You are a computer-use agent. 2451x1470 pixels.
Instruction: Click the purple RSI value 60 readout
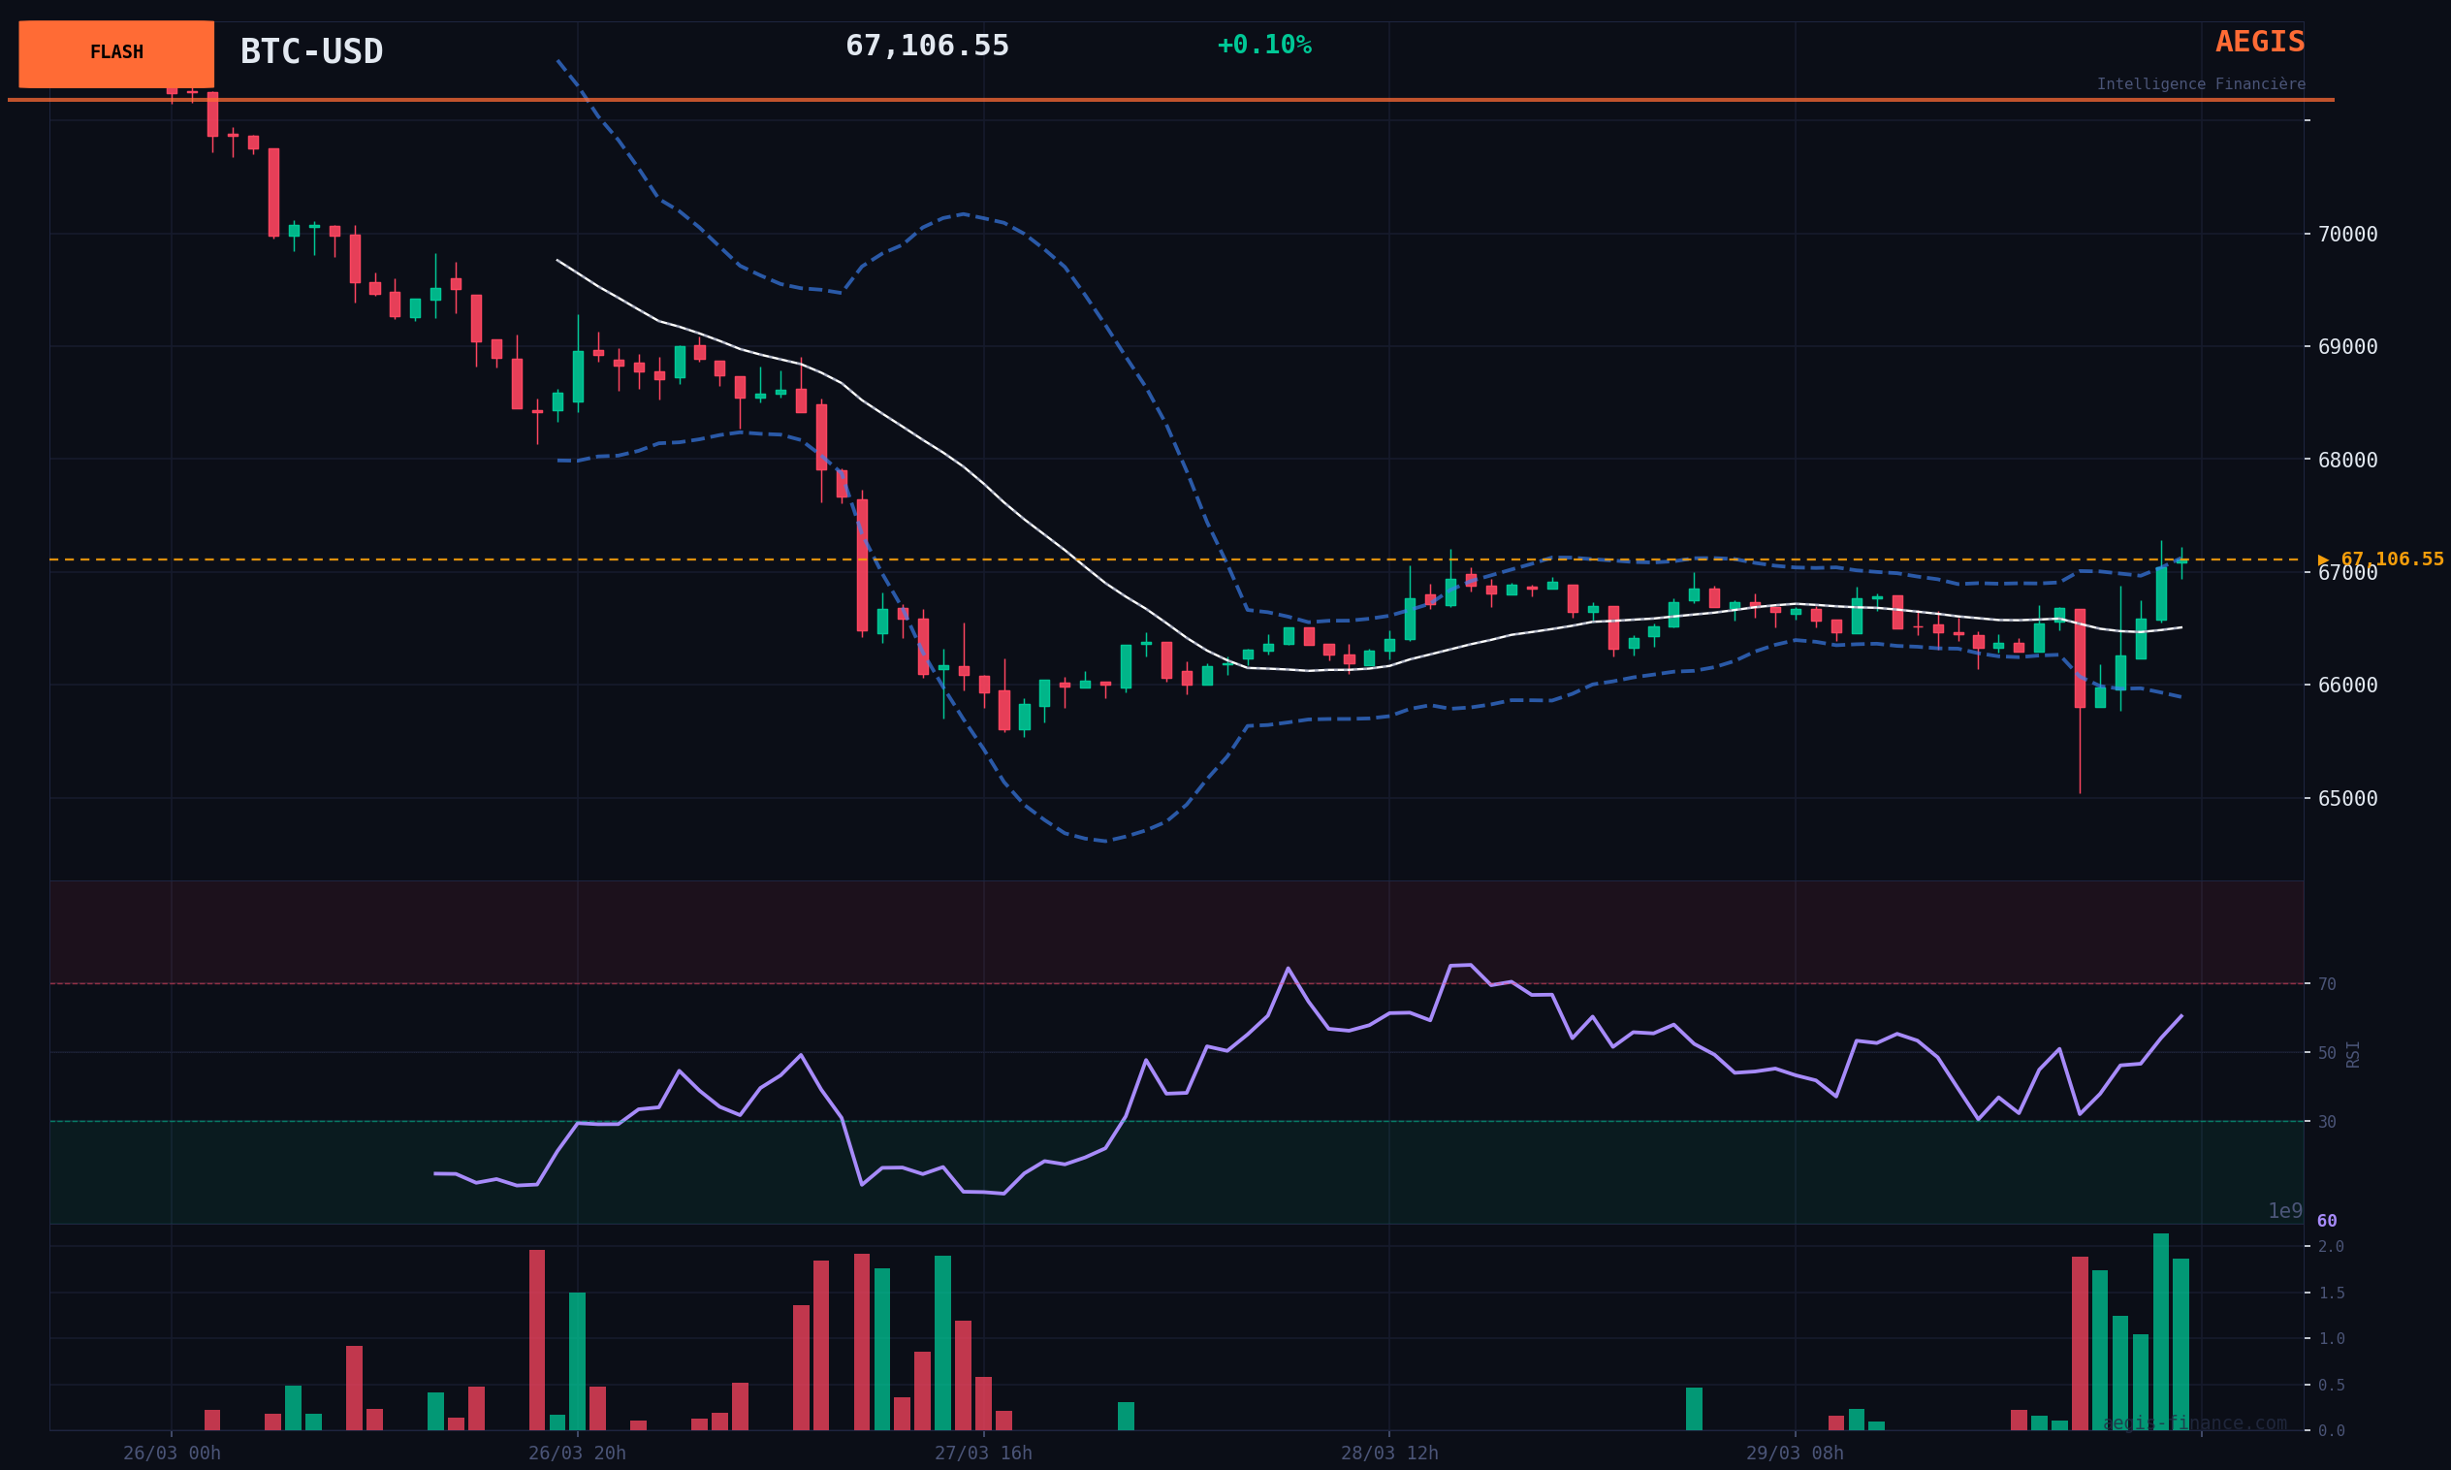pyautogui.click(x=2326, y=1222)
